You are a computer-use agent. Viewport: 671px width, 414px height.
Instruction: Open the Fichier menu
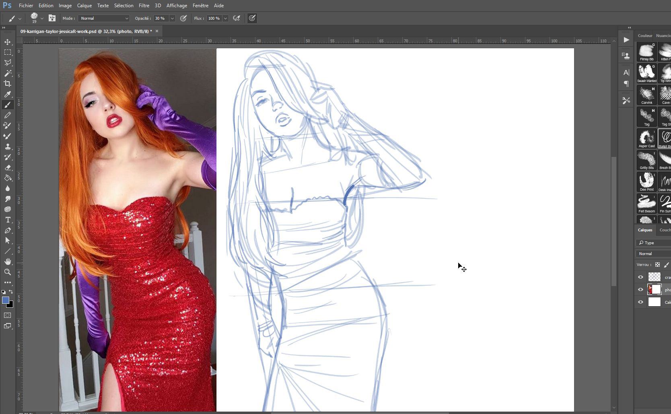pyautogui.click(x=26, y=6)
